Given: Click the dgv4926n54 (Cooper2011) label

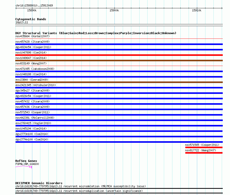Looking at the screenshot, I should click(33, 96).
